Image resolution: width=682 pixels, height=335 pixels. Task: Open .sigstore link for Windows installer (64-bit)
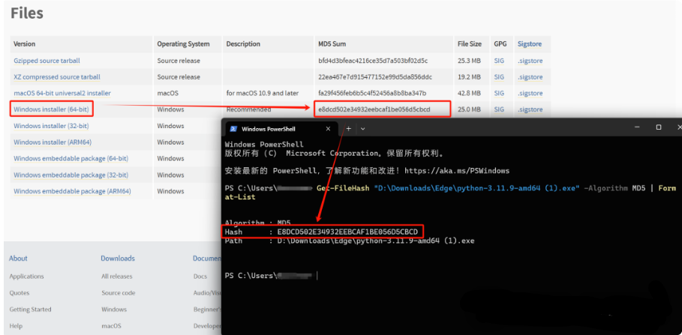tap(530, 109)
